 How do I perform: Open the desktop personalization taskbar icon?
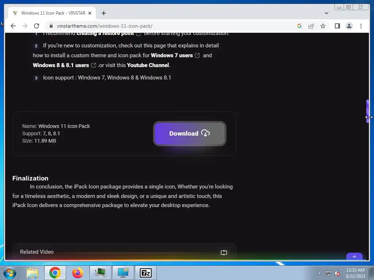tap(123, 273)
